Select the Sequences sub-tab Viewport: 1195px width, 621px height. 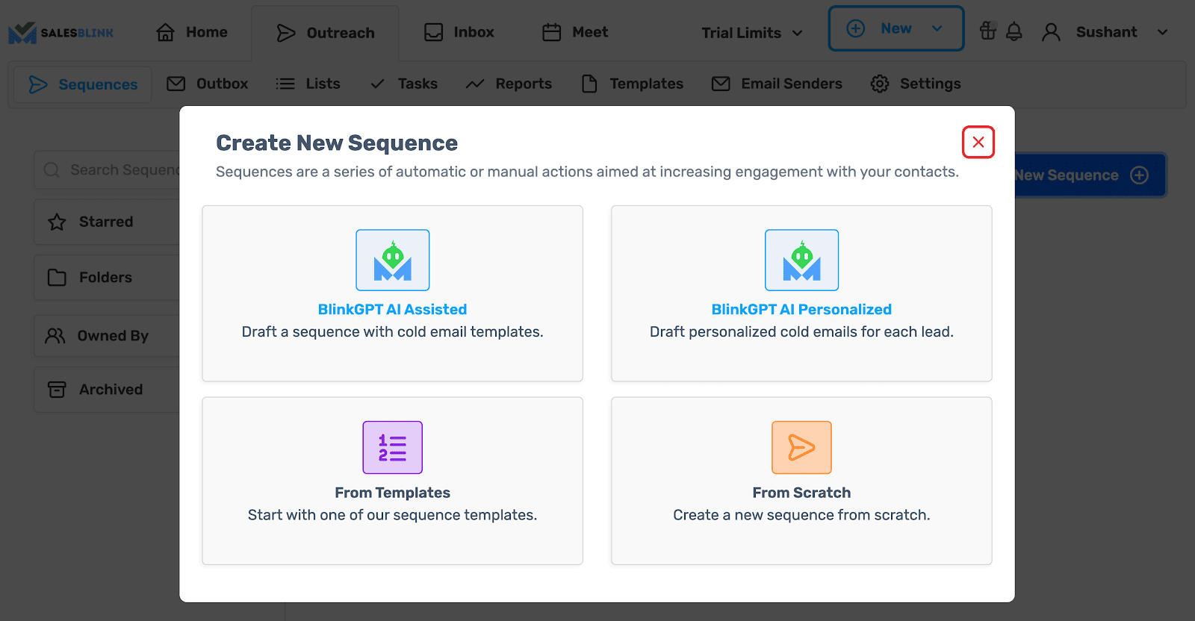83,84
